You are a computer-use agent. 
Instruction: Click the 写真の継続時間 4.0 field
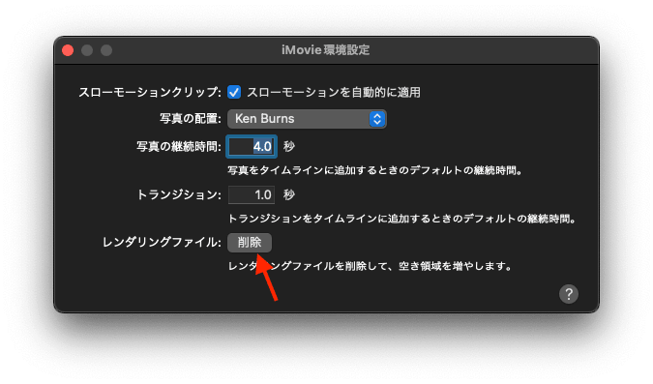click(252, 147)
